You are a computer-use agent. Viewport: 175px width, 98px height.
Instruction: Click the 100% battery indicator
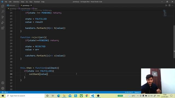pos(120,96)
